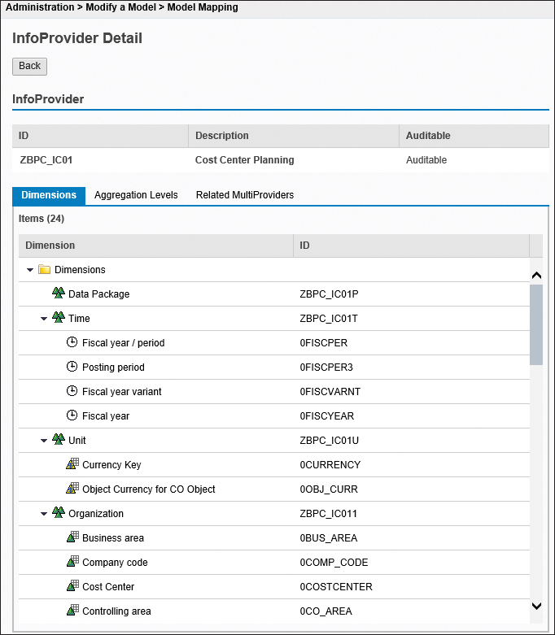Click ID value 0FISCVARNT
This screenshot has width=555, height=635.
click(x=330, y=392)
